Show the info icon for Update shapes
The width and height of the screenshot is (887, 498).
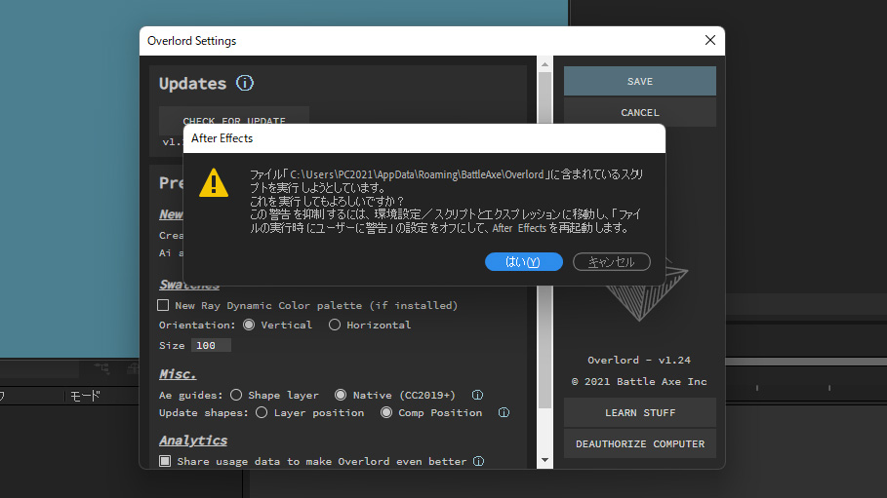[x=504, y=412]
